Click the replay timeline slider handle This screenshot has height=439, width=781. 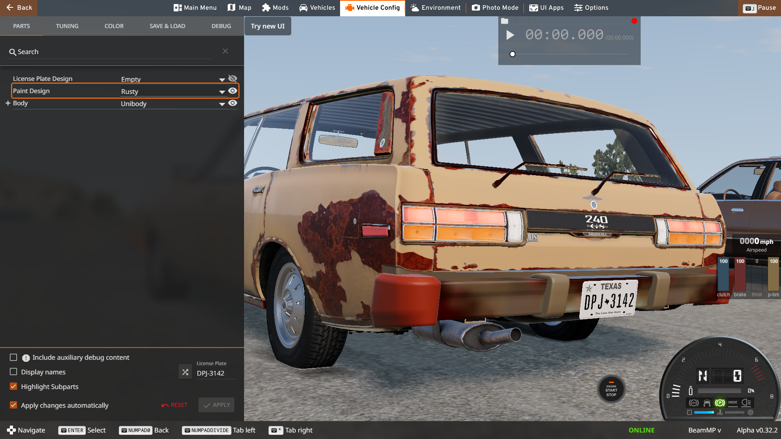[513, 54]
